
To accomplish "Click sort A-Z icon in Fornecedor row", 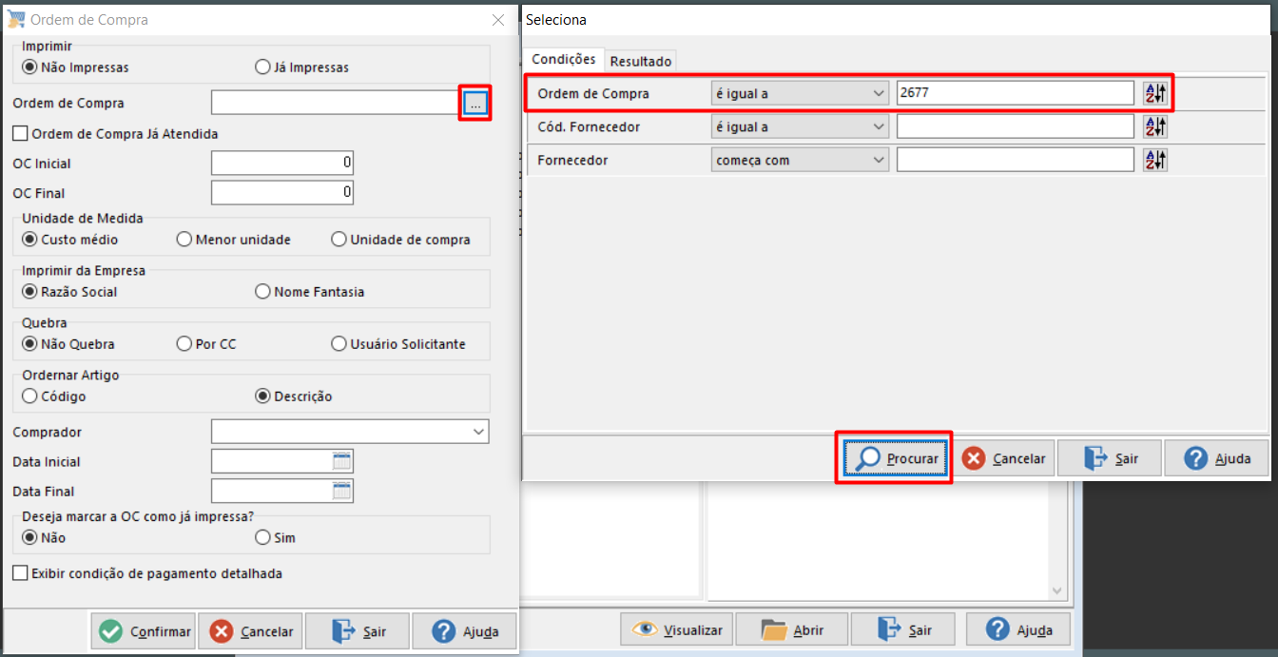I will 1154,160.
